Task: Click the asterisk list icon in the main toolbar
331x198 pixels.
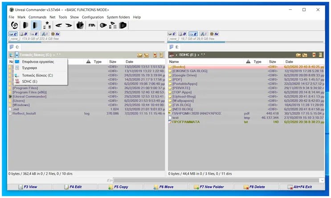Action: click(47, 25)
